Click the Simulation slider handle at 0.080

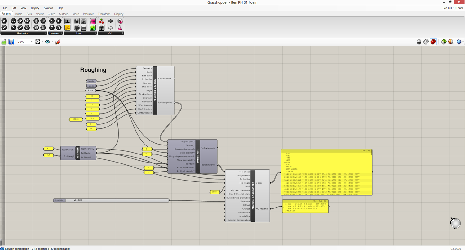click(75, 200)
